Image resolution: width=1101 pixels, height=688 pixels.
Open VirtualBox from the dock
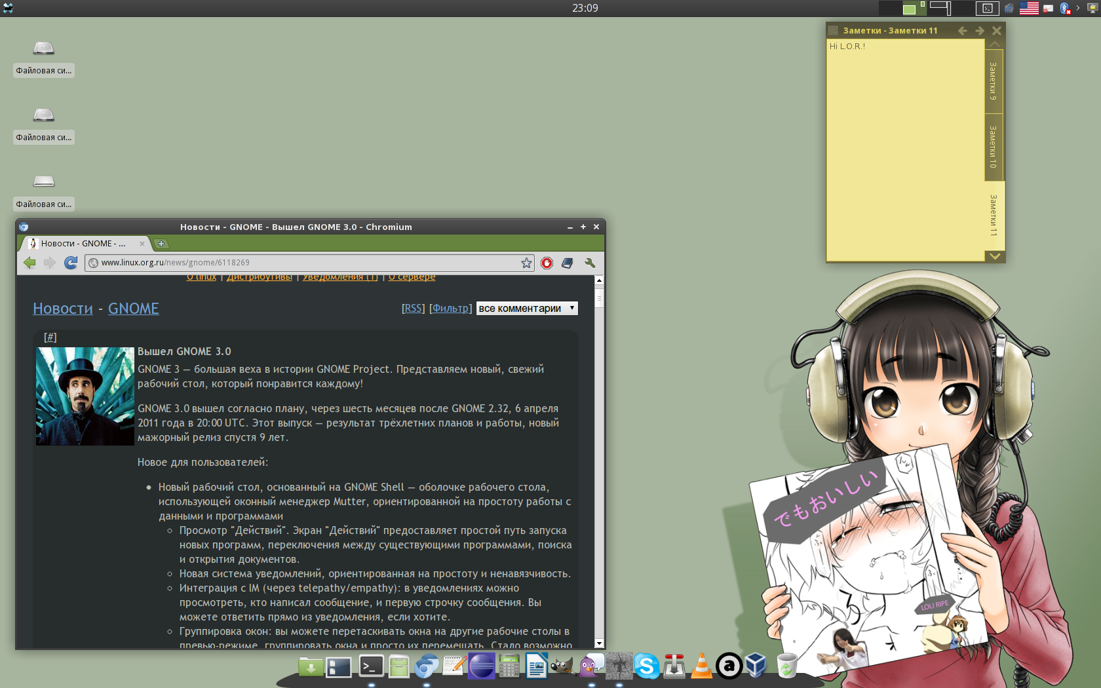coord(756,666)
